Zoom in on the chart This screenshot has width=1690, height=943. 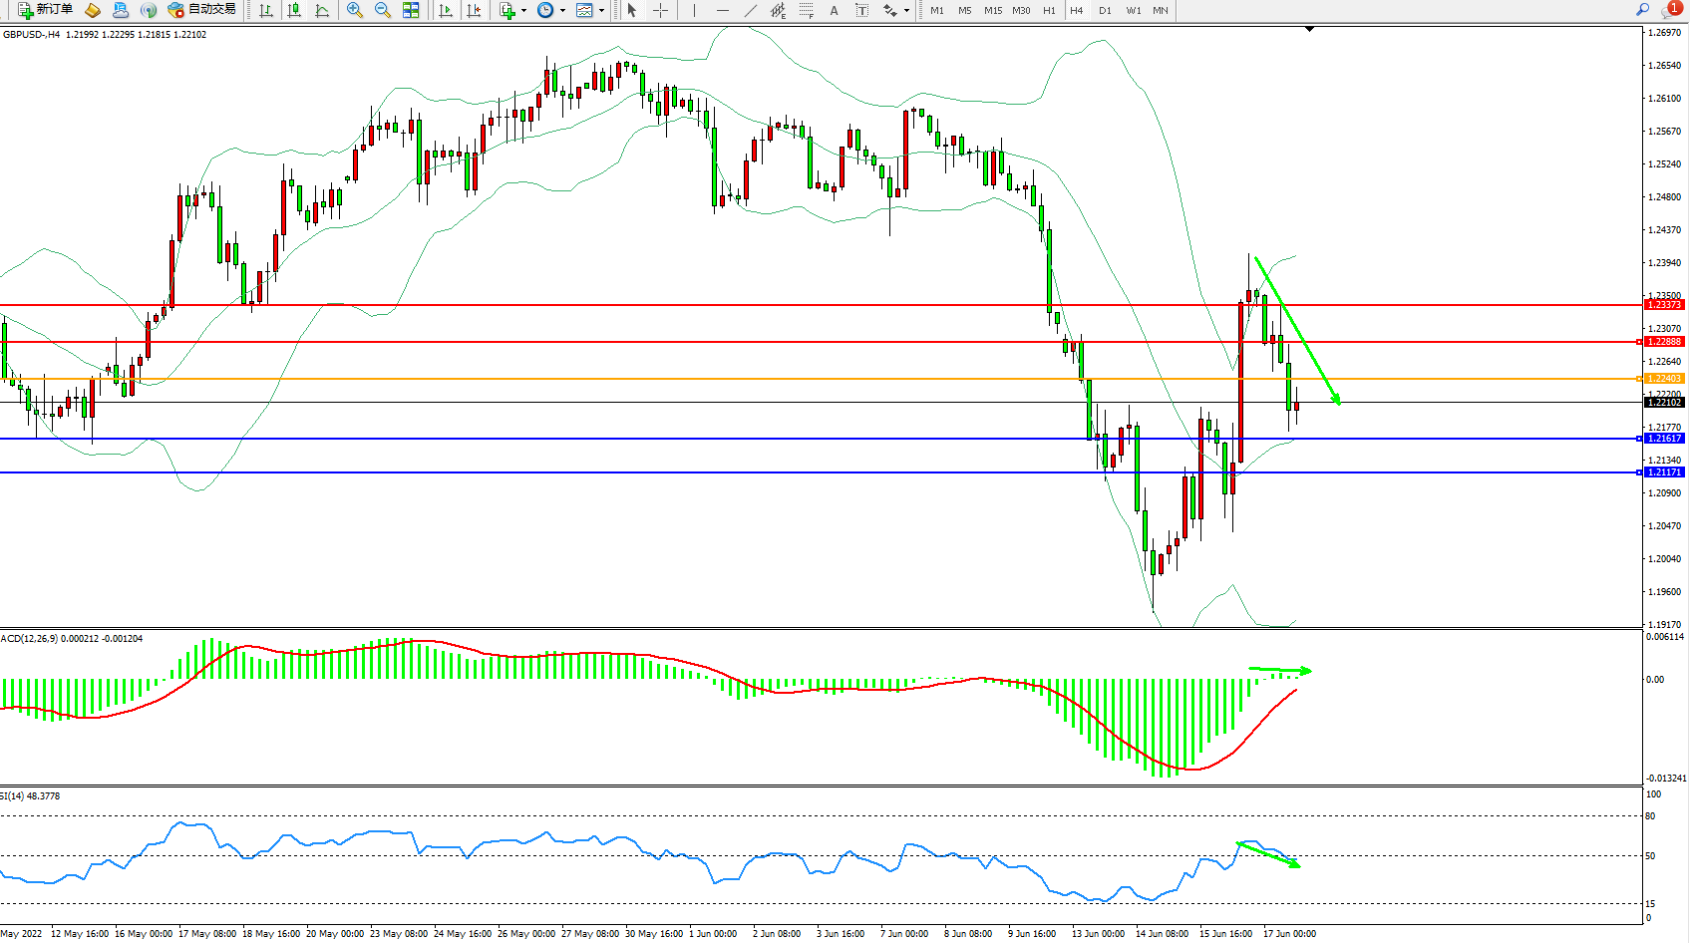click(x=354, y=10)
